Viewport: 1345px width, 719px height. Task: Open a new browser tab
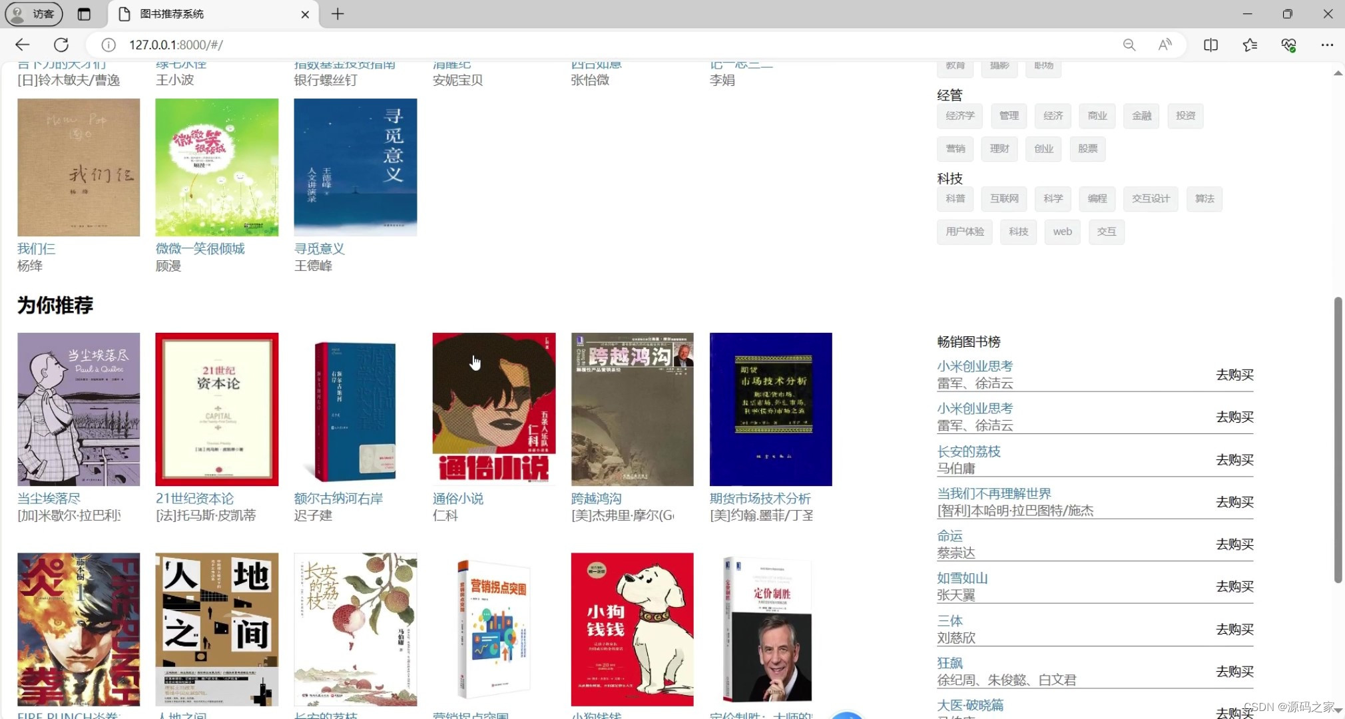point(336,13)
